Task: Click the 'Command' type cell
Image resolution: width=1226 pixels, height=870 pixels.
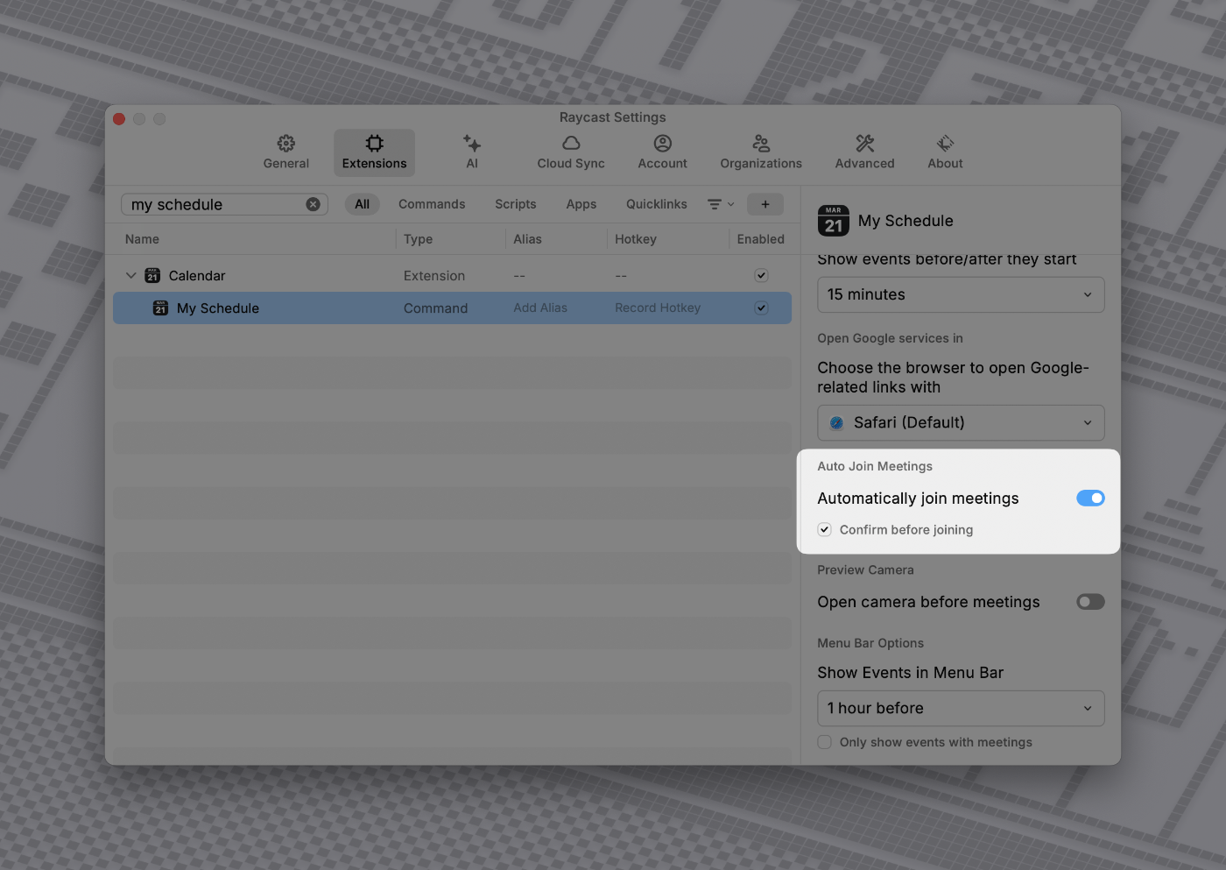Action: click(435, 308)
